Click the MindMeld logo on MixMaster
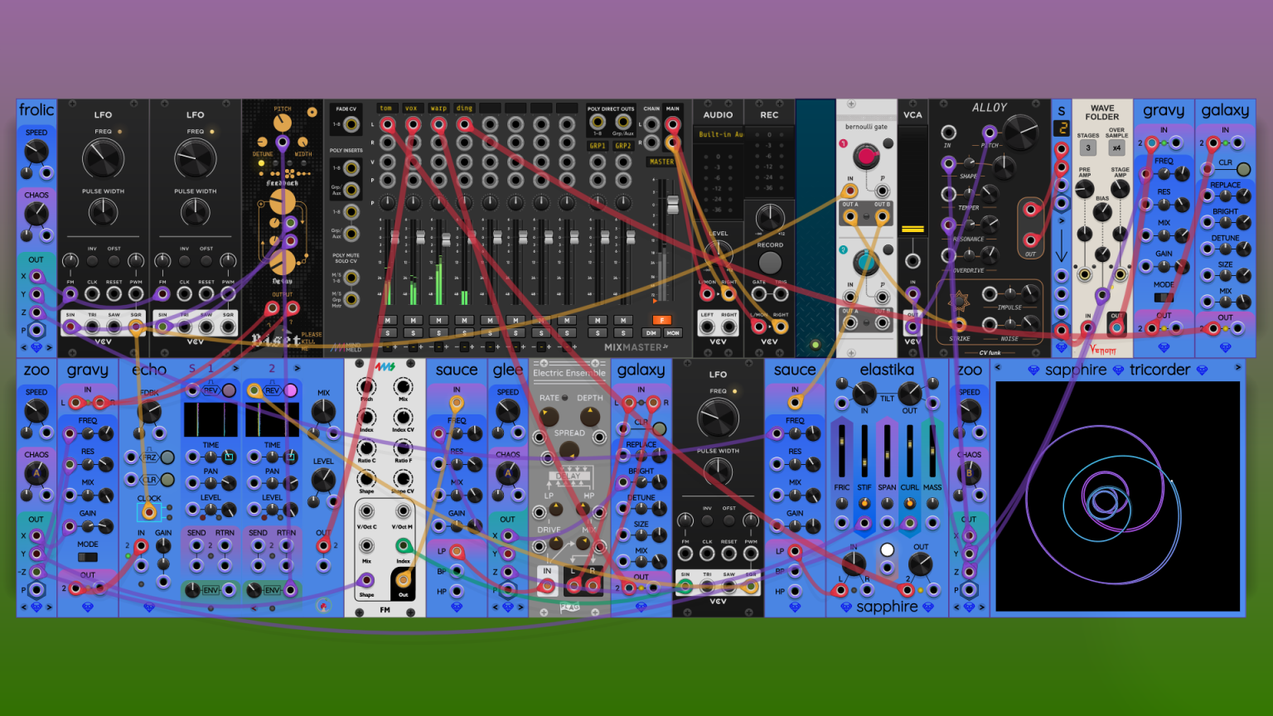The image size is (1273, 716). (x=347, y=348)
